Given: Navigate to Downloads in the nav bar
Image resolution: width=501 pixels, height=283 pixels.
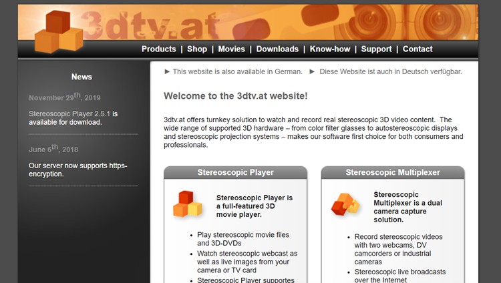Looking at the screenshot, I should click(277, 49).
